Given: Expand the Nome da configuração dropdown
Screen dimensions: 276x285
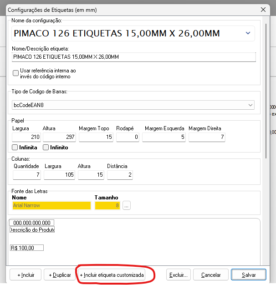Looking at the screenshot, I should (x=248, y=33).
